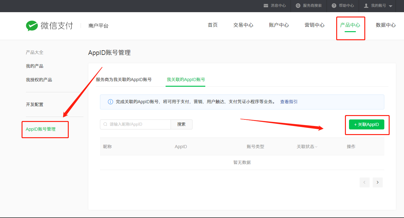The image size is (404, 218).
Task: Open the 查看指引 link
Action: pyautogui.click(x=289, y=102)
